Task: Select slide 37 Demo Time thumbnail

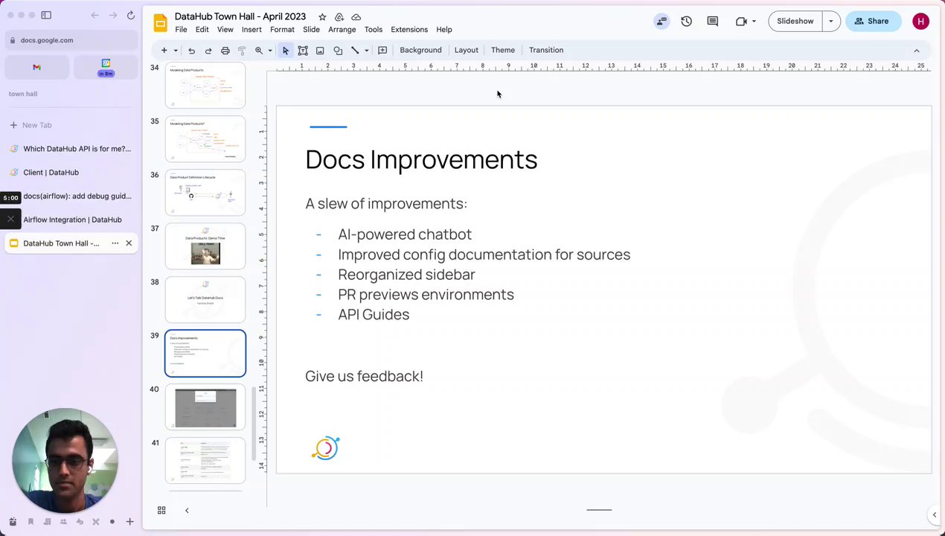Action: pyautogui.click(x=205, y=246)
